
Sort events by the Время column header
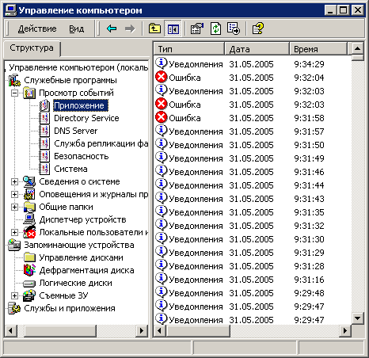coord(318,49)
